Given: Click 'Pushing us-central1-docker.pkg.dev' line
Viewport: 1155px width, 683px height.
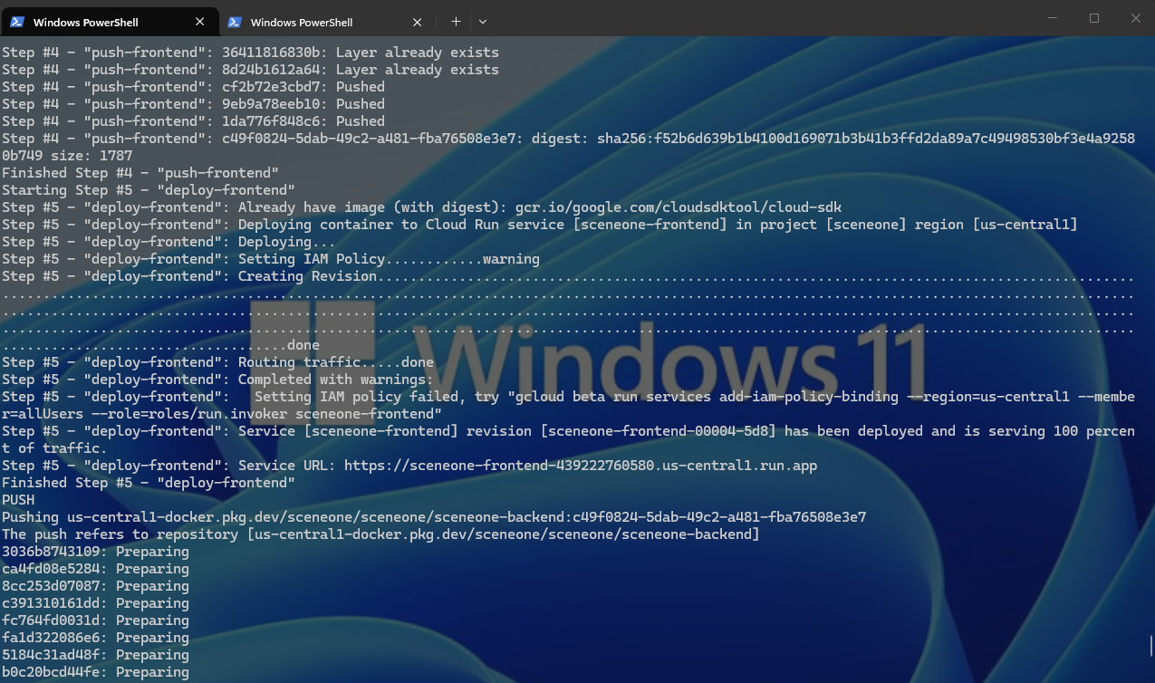Looking at the screenshot, I should coord(434,517).
